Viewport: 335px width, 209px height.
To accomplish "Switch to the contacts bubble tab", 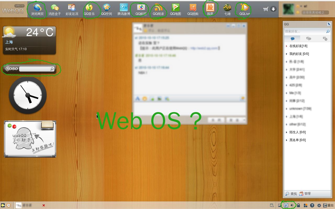I will click(x=293, y=39).
